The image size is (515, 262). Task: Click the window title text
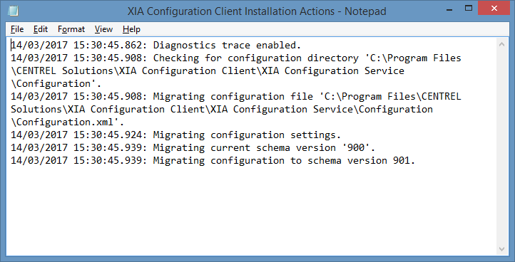pyautogui.click(x=257, y=11)
